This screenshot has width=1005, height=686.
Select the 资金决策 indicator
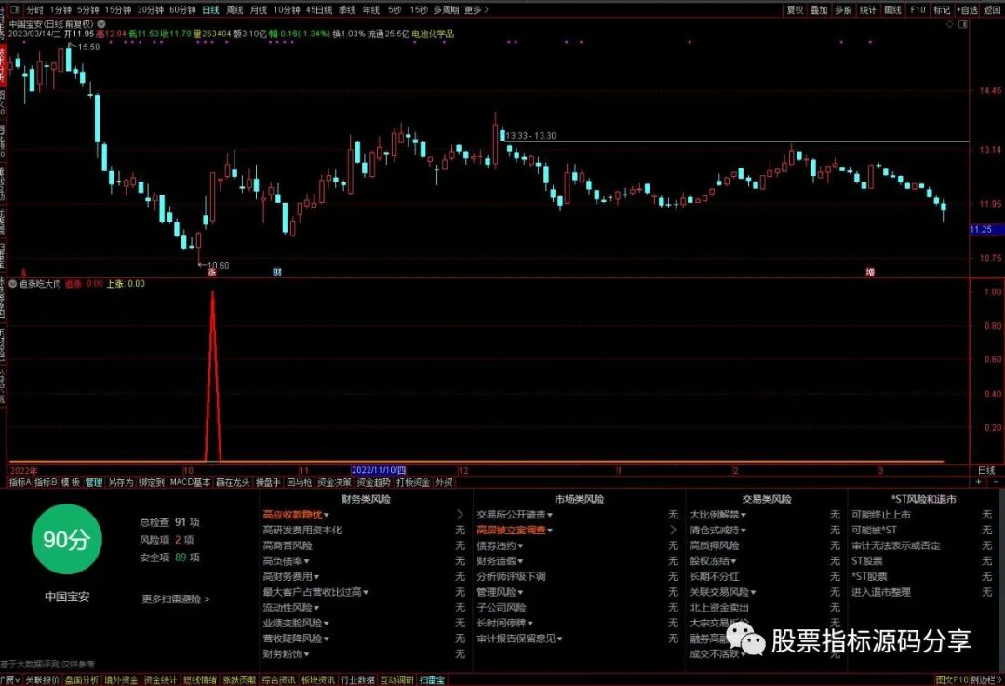coord(335,482)
